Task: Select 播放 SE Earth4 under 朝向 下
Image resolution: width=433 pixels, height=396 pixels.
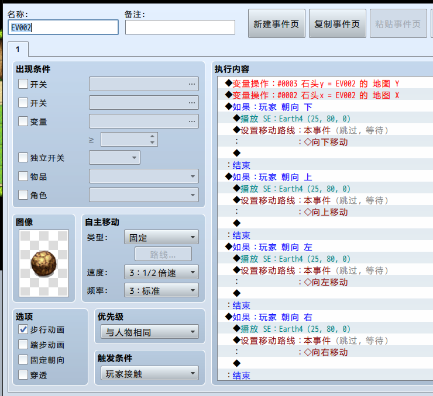Action: [325, 118]
